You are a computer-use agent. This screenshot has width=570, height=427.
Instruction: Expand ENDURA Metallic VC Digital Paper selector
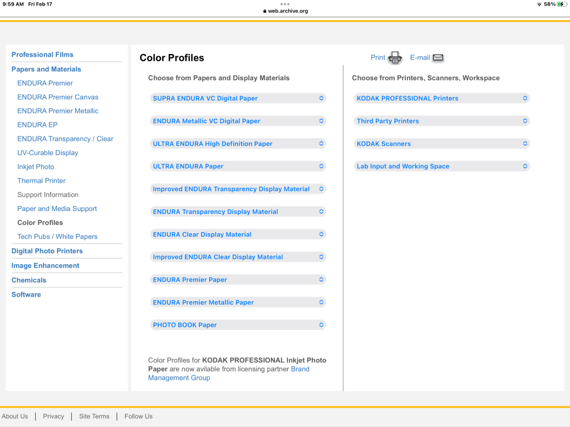point(238,121)
